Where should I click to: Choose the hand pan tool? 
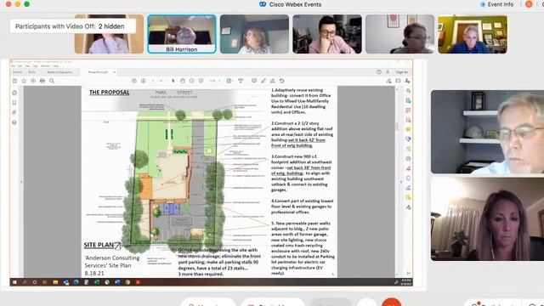coord(183,81)
